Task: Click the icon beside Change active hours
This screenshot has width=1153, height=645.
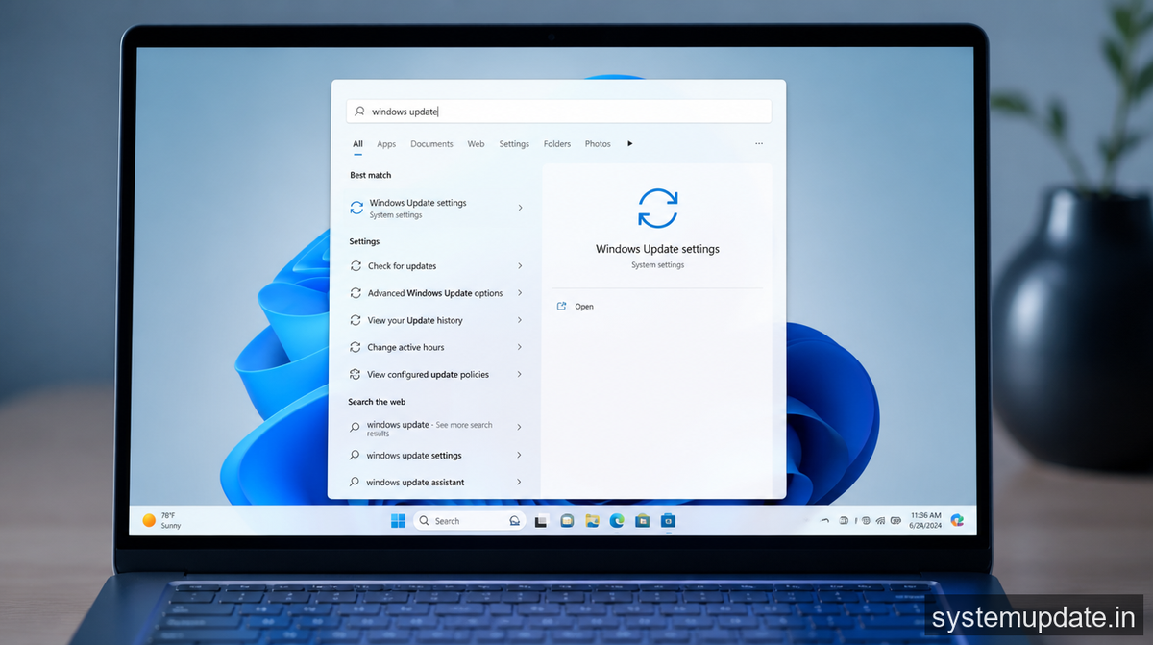Action: coord(356,347)
